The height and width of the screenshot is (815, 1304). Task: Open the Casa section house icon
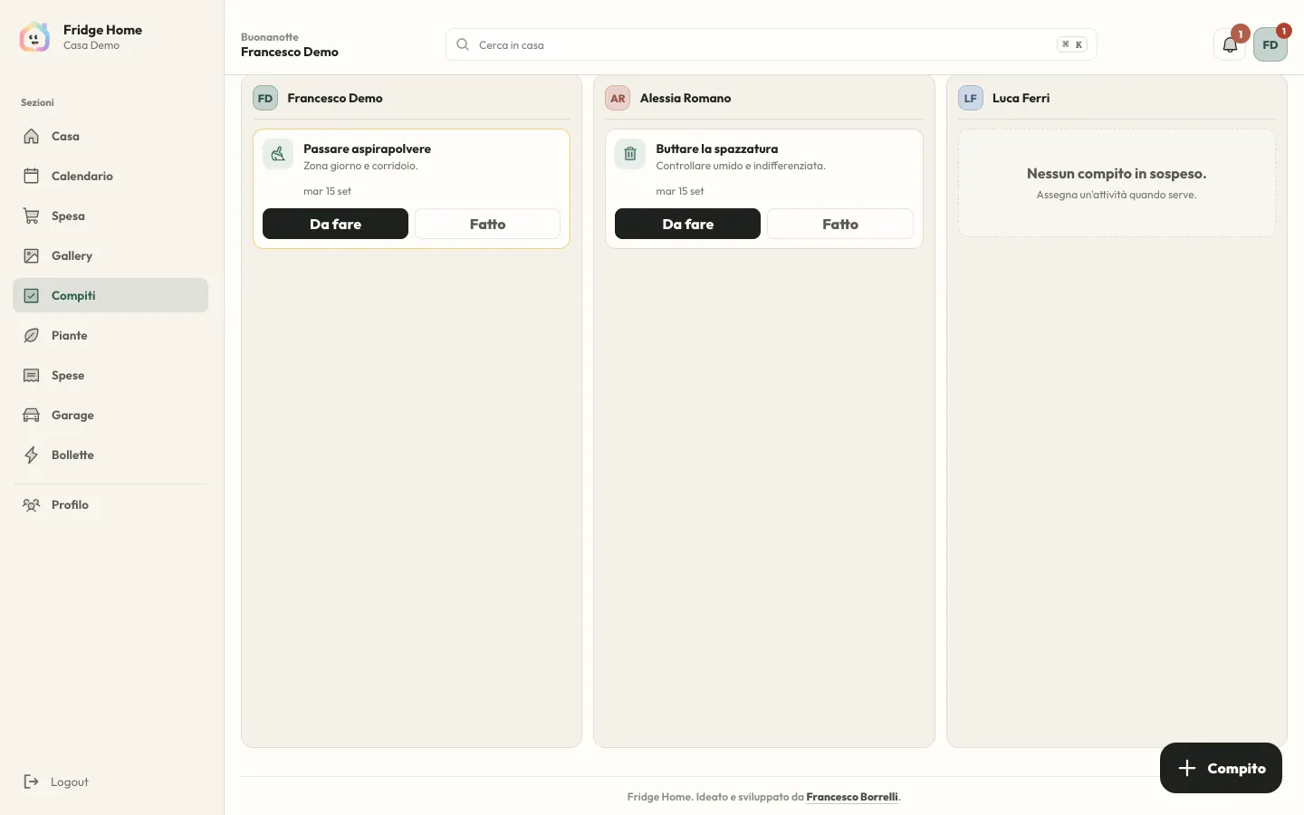(x=32, y=136)
